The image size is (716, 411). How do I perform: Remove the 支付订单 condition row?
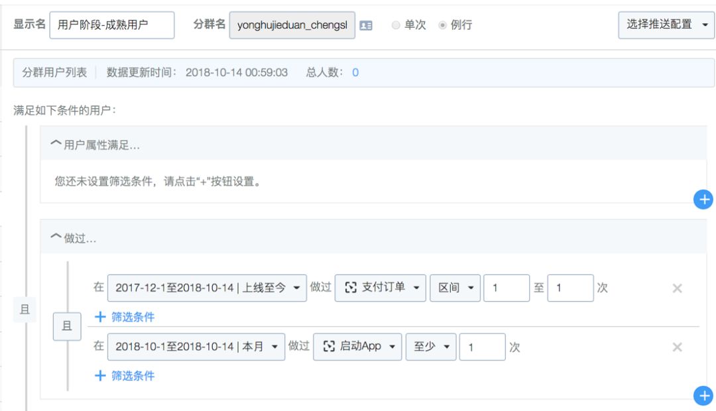(x=677, y=288)
